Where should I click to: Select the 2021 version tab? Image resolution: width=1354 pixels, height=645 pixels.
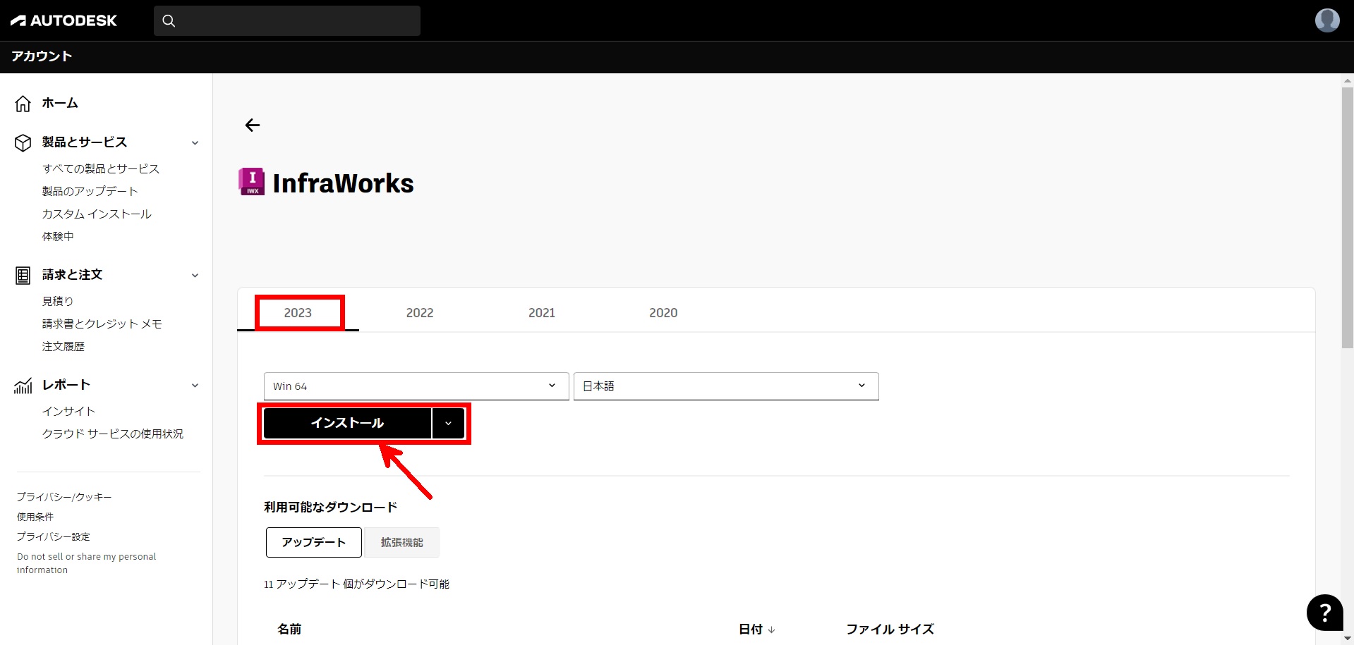click(542, 313)
